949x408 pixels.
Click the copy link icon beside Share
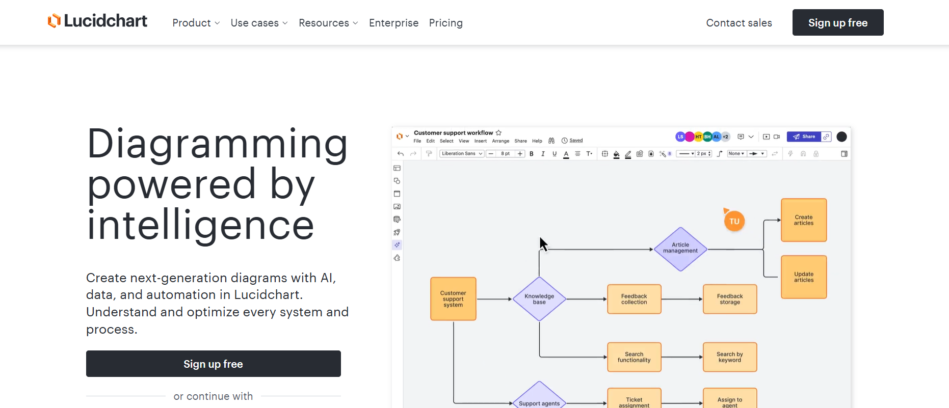tap(826, 137)
